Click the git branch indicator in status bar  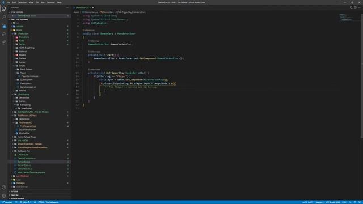click(7, 202)
